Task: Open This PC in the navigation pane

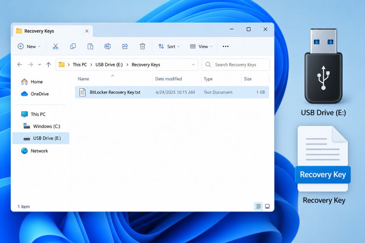Action: click(x=33, y=114)
